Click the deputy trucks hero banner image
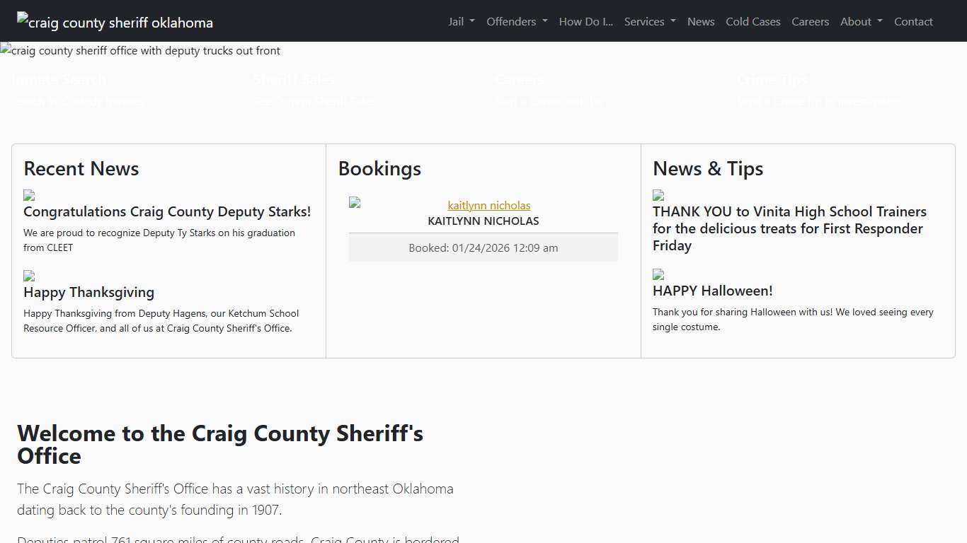The image size is (967, 543). pyautogui.click(x=140, y=50)
